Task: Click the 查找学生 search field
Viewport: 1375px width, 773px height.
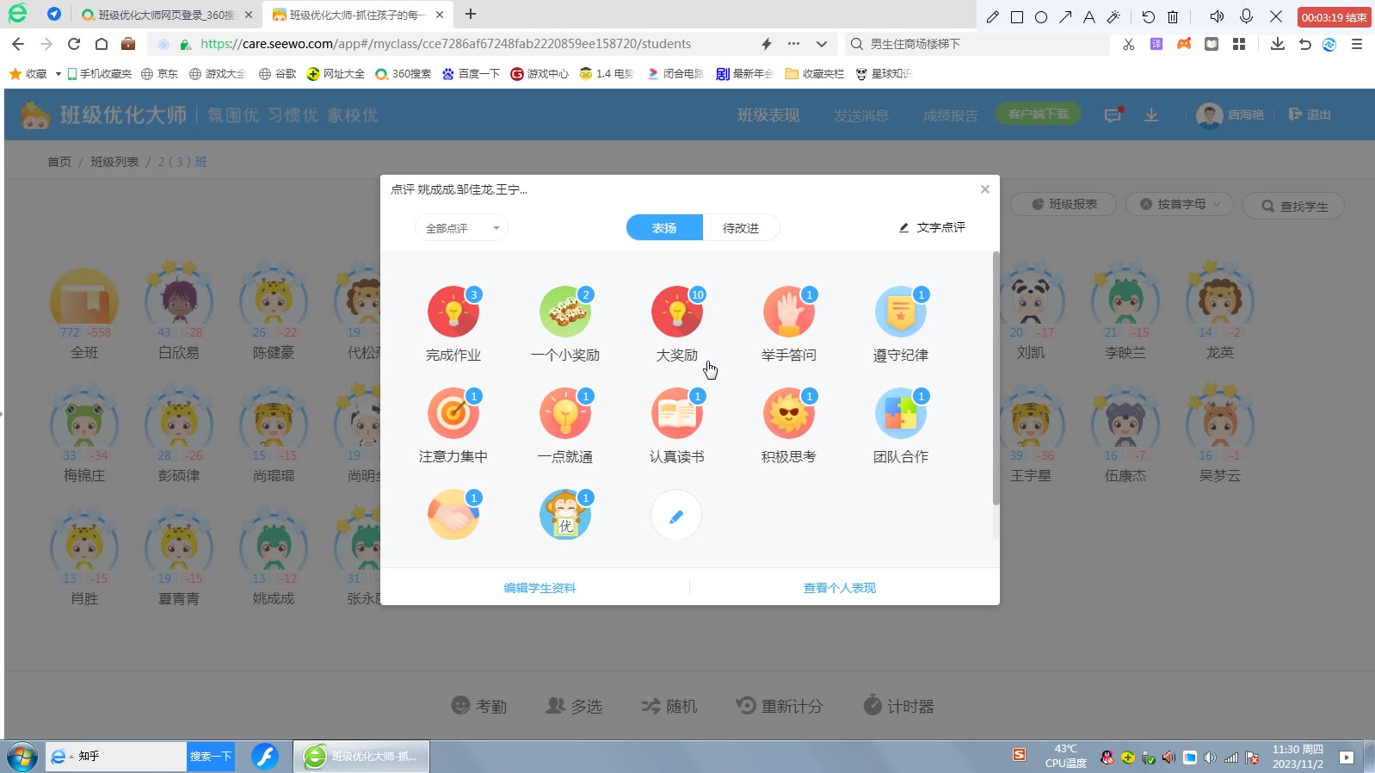Action: [1293, 206]
